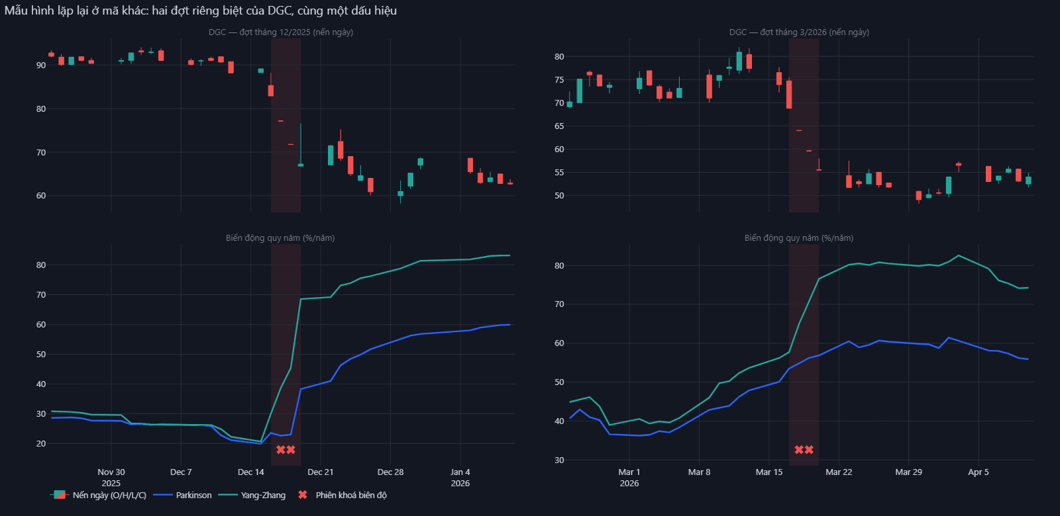1060x516 pixels.
Task: Click the "Dec 14" x-axis date label
Action: click(x=251, y=472)
